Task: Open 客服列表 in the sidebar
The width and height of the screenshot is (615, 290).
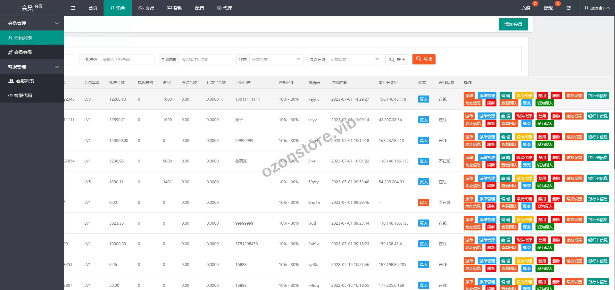Action: coord(25,81)
